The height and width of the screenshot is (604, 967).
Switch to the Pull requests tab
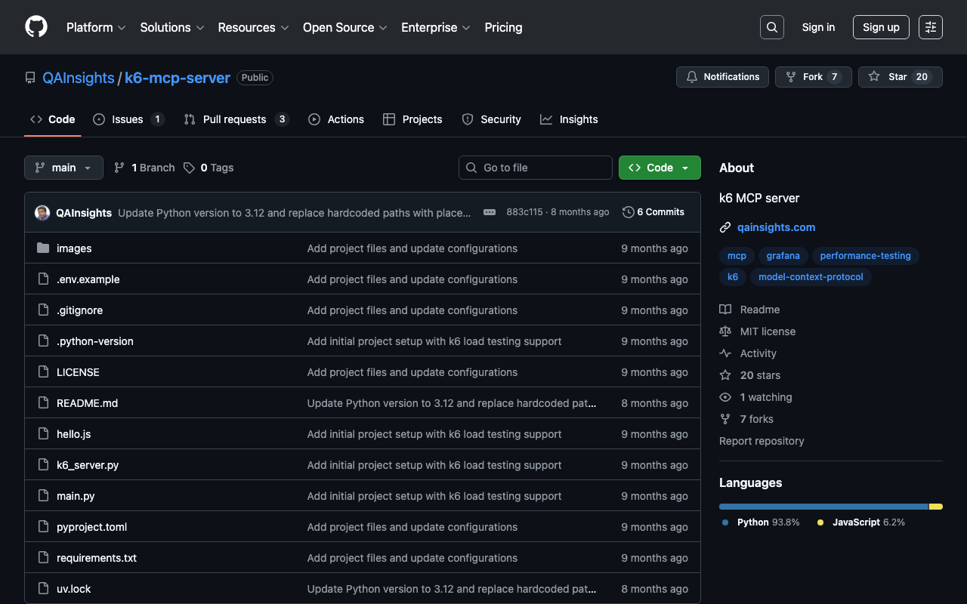click(234, 119)
